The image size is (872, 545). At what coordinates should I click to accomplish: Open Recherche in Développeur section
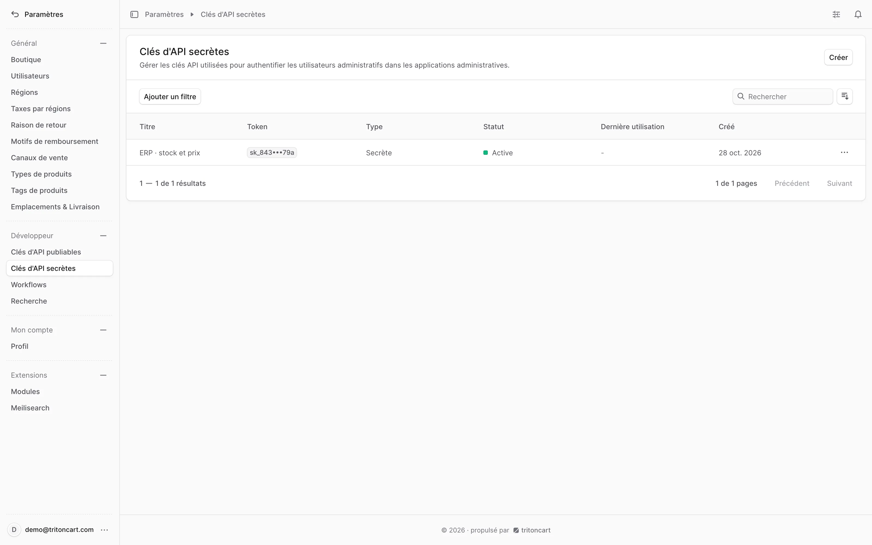(59, 301)
